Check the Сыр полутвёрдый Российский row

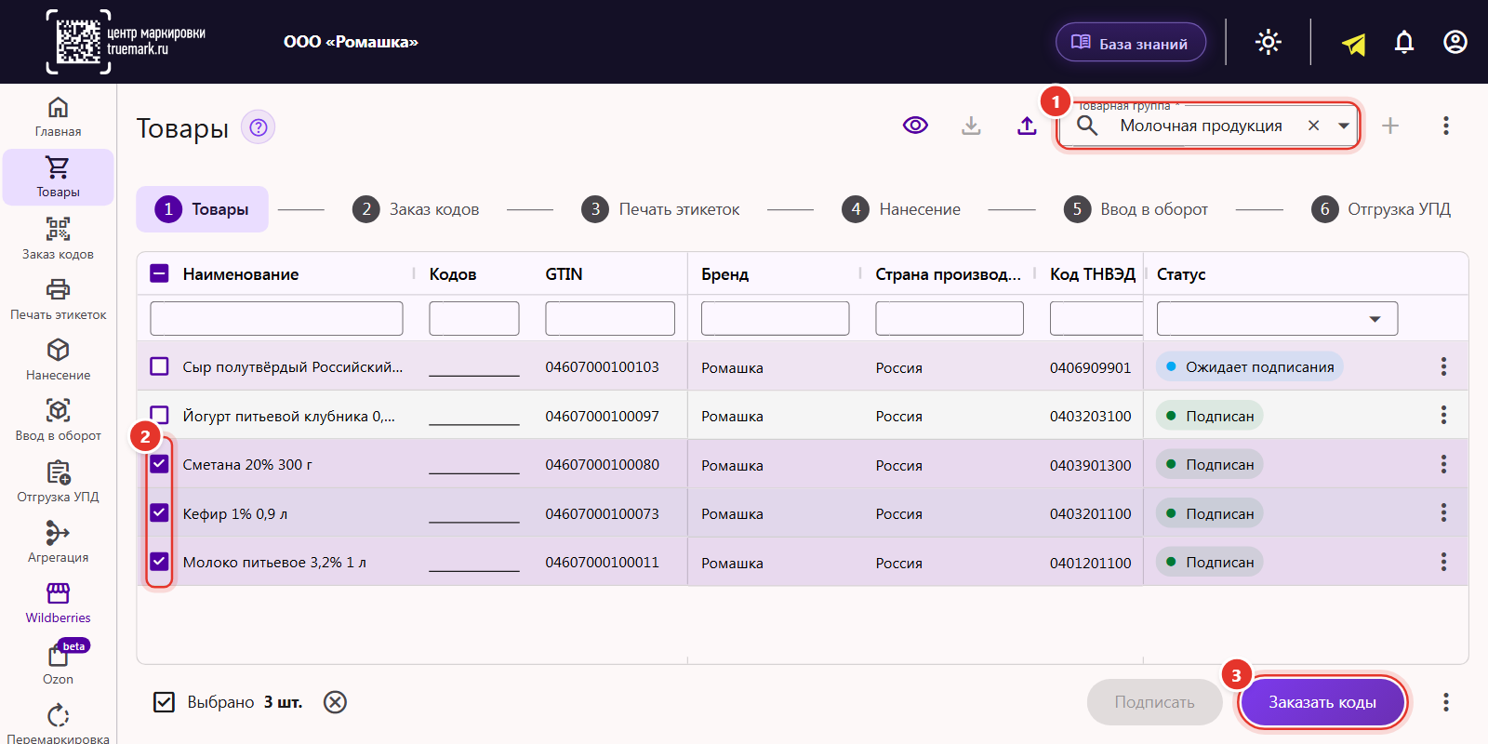point(159,366)
